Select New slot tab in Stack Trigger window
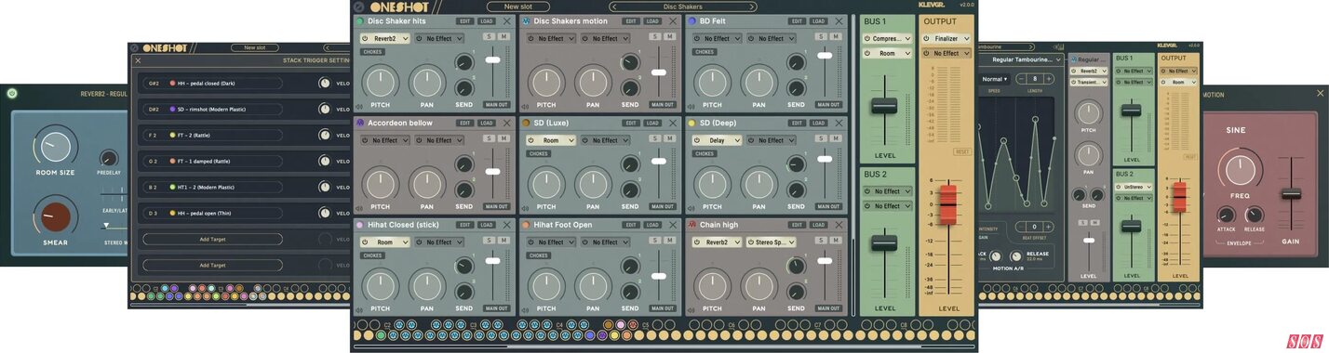The width and height of the screenshot is (1329, 353). point(254,47)
